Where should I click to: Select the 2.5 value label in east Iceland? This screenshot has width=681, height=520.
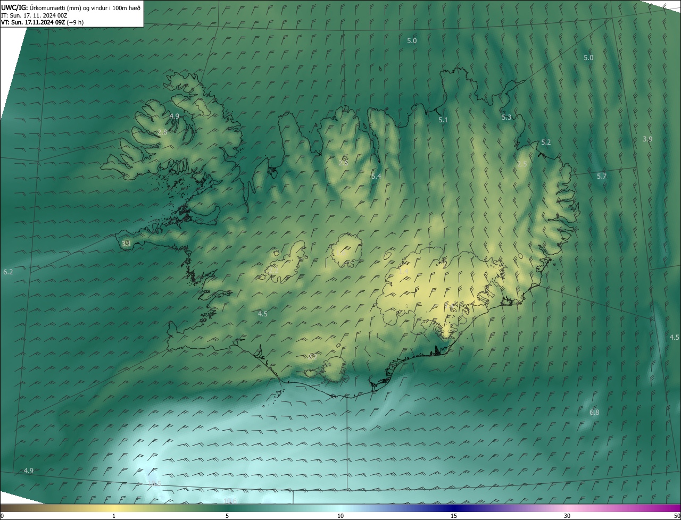[x=521, y=164]
